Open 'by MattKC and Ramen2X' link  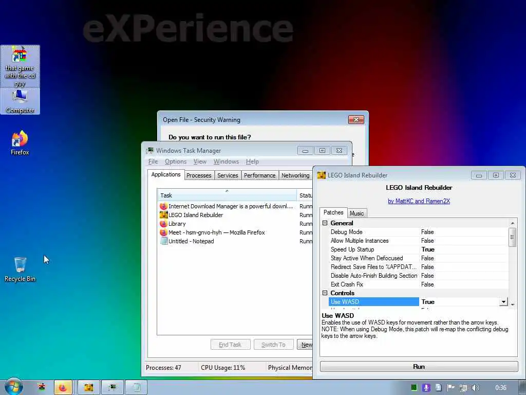tap(419, 201)
